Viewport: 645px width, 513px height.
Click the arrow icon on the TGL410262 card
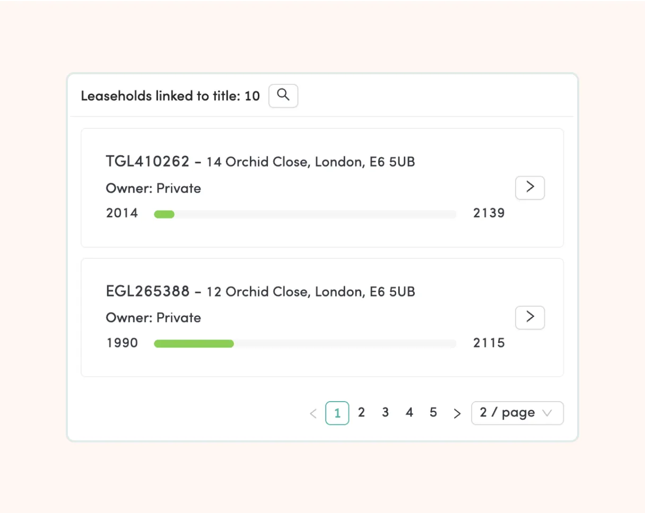pos(530,188)
